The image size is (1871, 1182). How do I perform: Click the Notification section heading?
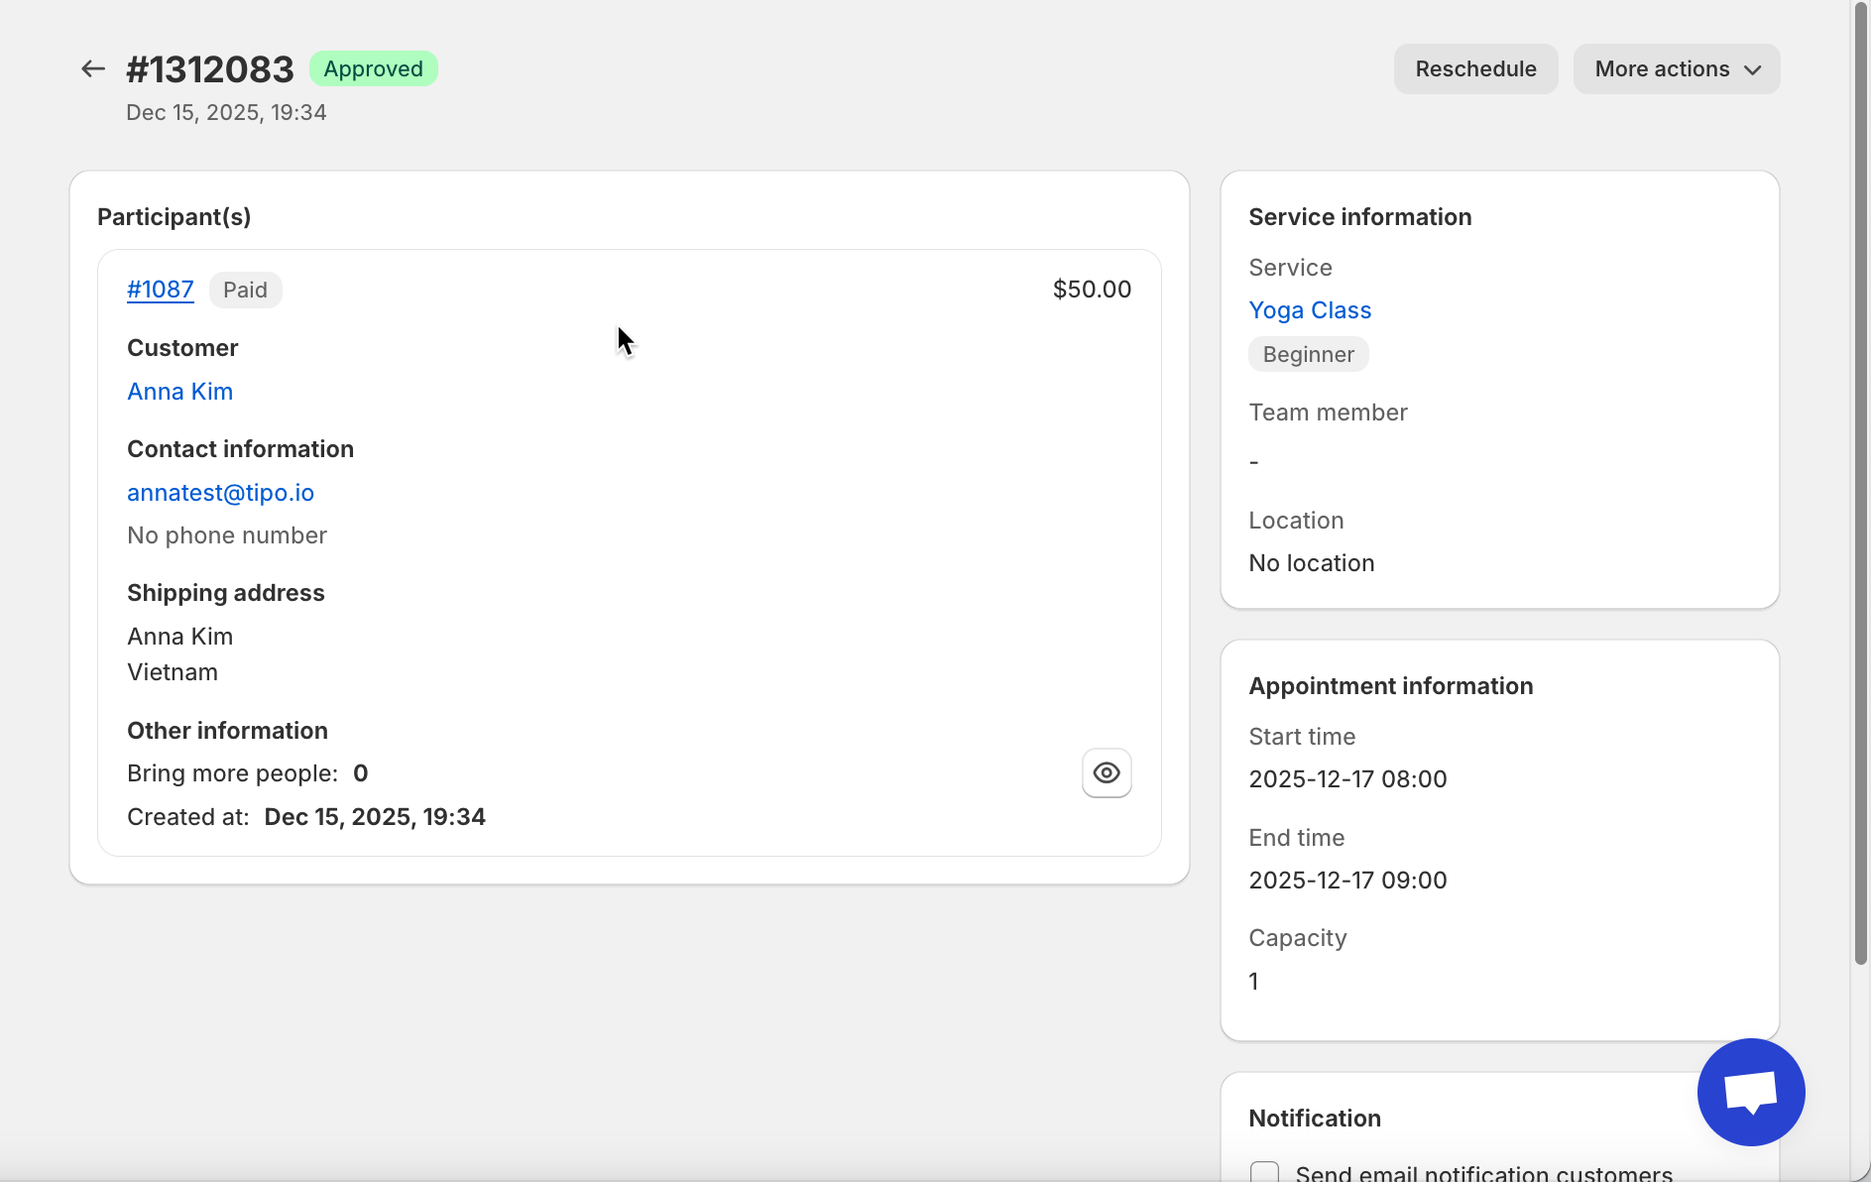pyautogui.click(x=1315, y=1119)
